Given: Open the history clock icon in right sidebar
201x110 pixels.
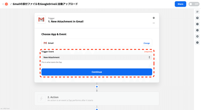Looking at the screenshot, I should 197,30.
